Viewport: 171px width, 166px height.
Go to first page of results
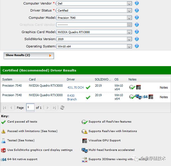pos(4,108)
